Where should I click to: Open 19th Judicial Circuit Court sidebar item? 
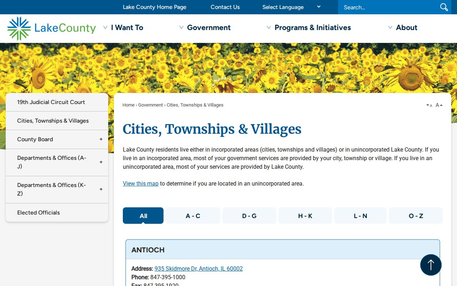57,102
